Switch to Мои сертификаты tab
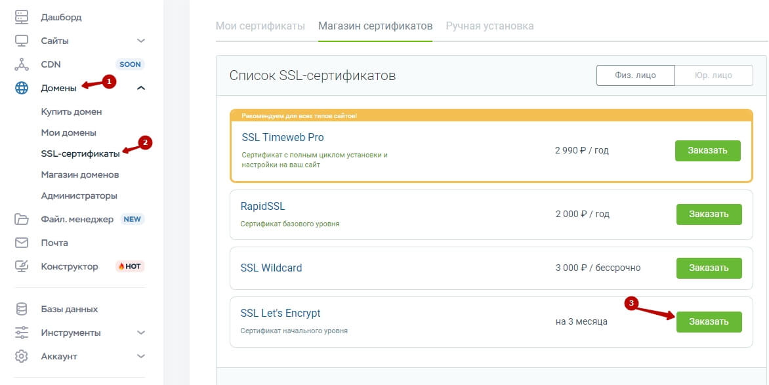 point(260,26)
